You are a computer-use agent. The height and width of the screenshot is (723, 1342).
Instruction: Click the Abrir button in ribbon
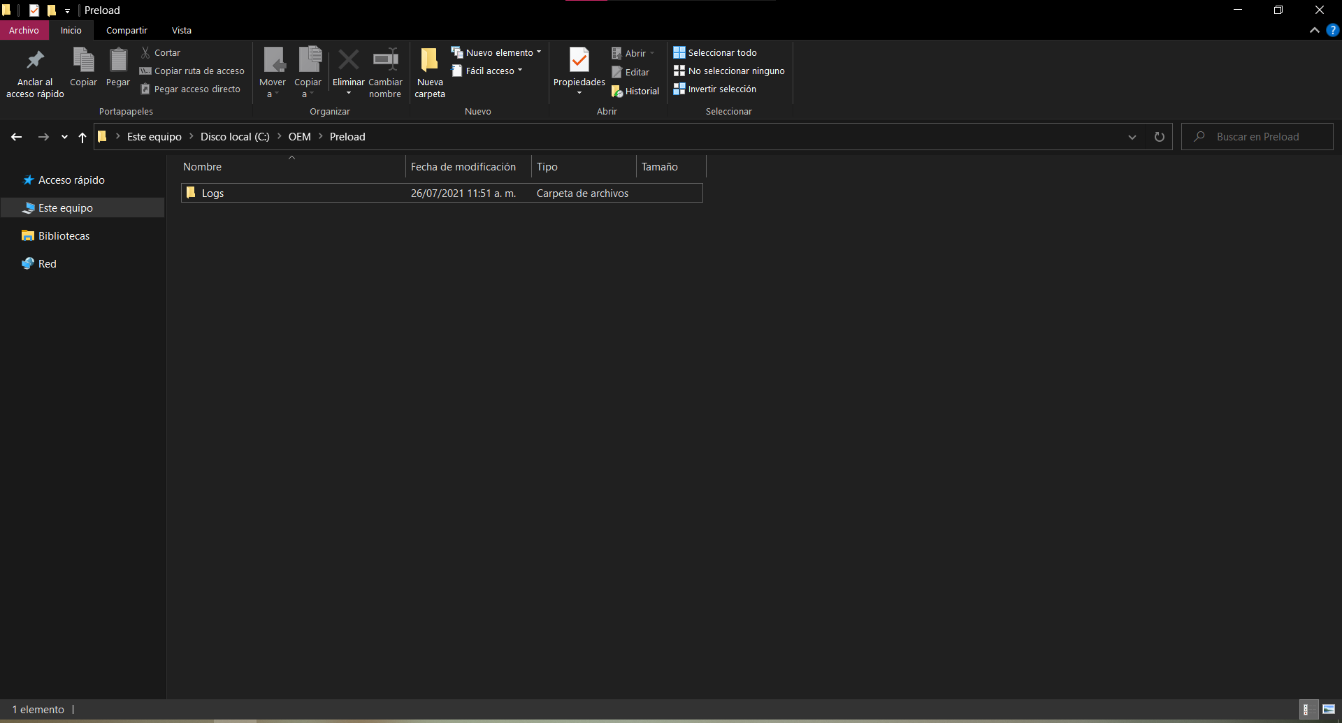(633, 53)
